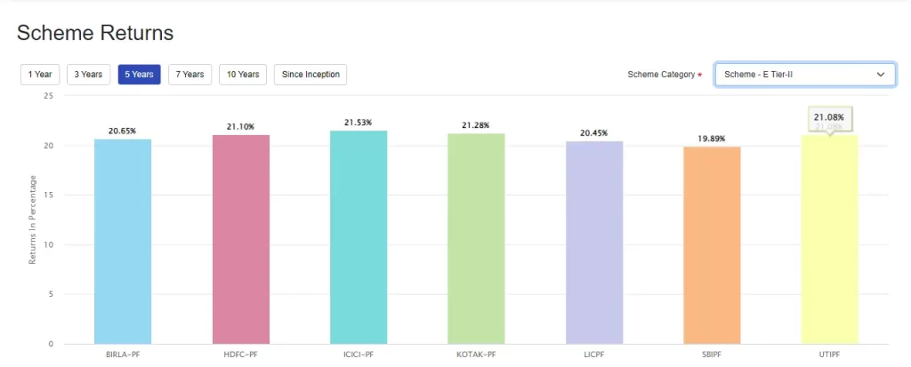This screenshot has height=367, width=911.
Task: Click the 21.08% tooltip above UTIPF
Action: [x=829, y=117]
